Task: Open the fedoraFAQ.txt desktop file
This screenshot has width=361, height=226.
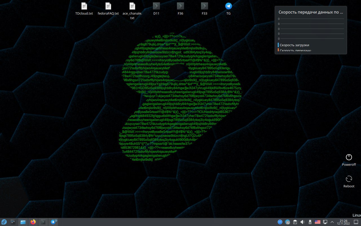Action: 108,6
